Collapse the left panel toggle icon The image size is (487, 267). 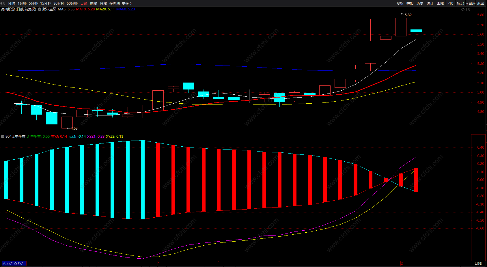(3, 3)
